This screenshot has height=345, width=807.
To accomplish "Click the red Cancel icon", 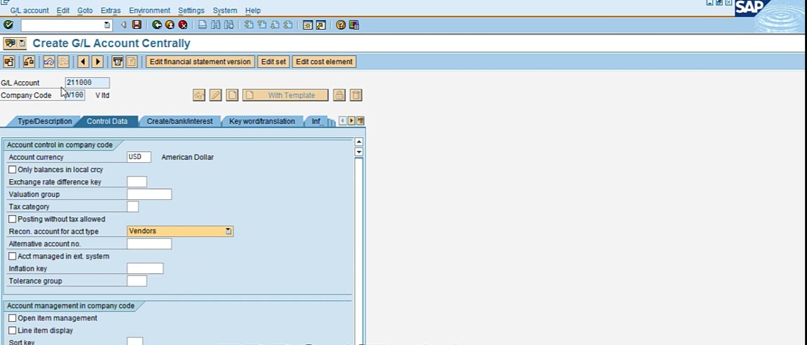I will (182, 25).
